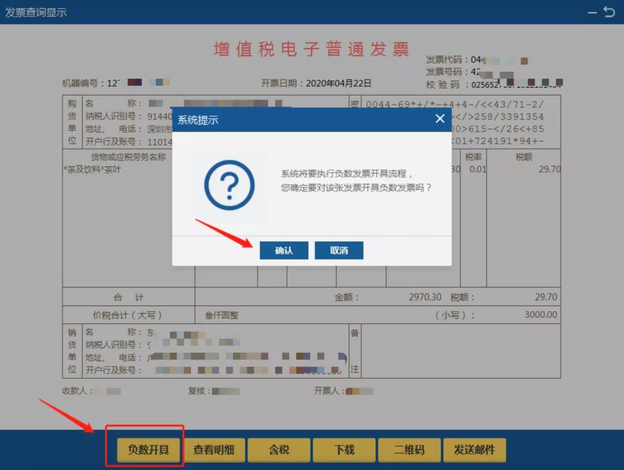
Task: Click the 货物或应税劳务名称 column header
Action: (128, 157)
